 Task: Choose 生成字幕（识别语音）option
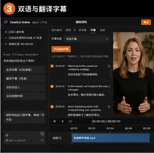tap(25, 70)
